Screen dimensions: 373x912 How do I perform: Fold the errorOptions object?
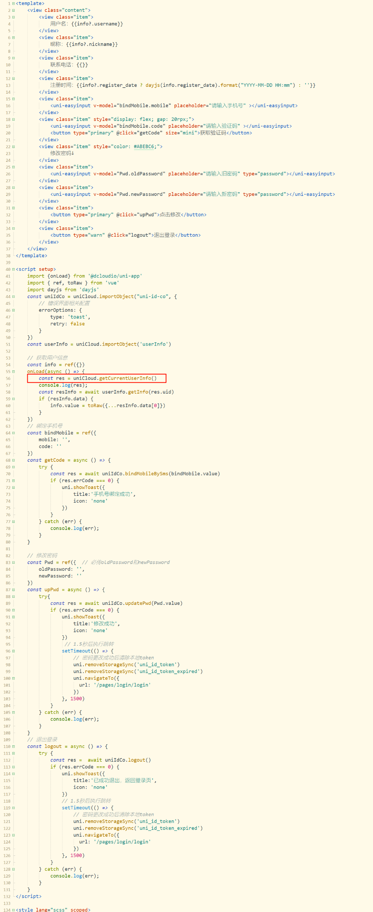(x=13, y=310)
